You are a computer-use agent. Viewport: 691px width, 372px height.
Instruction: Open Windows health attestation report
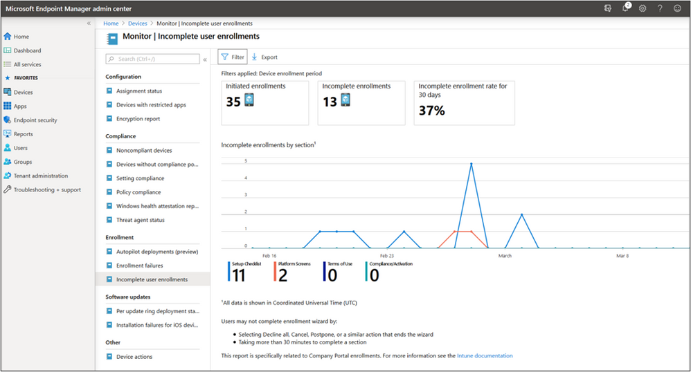(157, 206)
